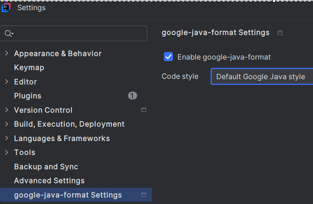Image resolution: width=313 pixels, height=204 pixels.
Task: Expand the Languages & Frameworks node
Action: click(7, 138)
